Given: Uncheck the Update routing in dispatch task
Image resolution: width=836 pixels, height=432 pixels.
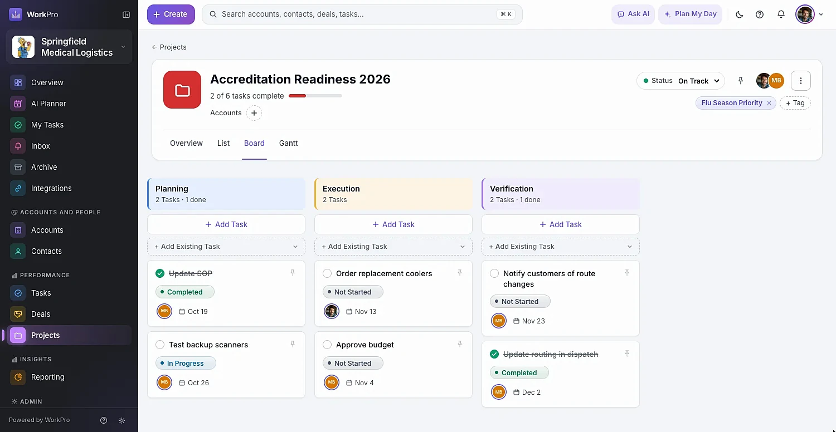Looking at the screenshot, I should click(x=494, y=354).
